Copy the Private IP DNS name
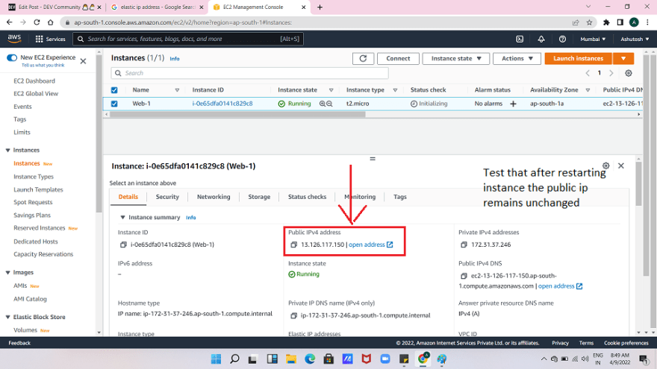The width and height of the screenshot is (657, 369). 293,315
